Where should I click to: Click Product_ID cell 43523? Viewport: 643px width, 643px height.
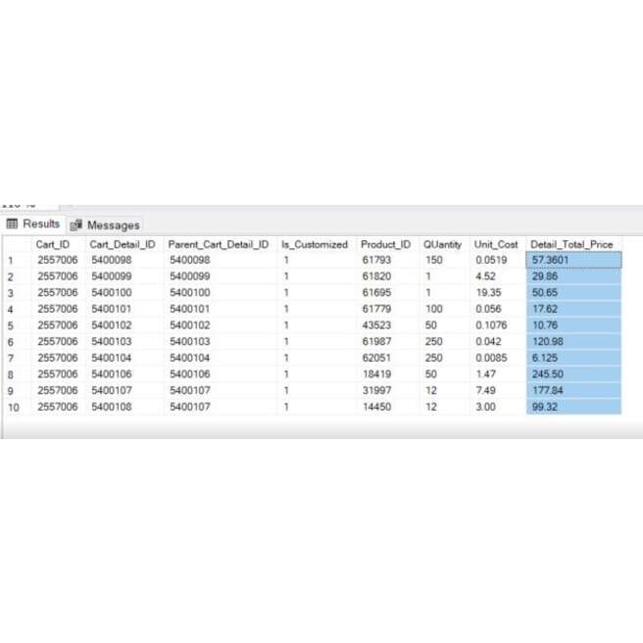click(x=375, y=325)
